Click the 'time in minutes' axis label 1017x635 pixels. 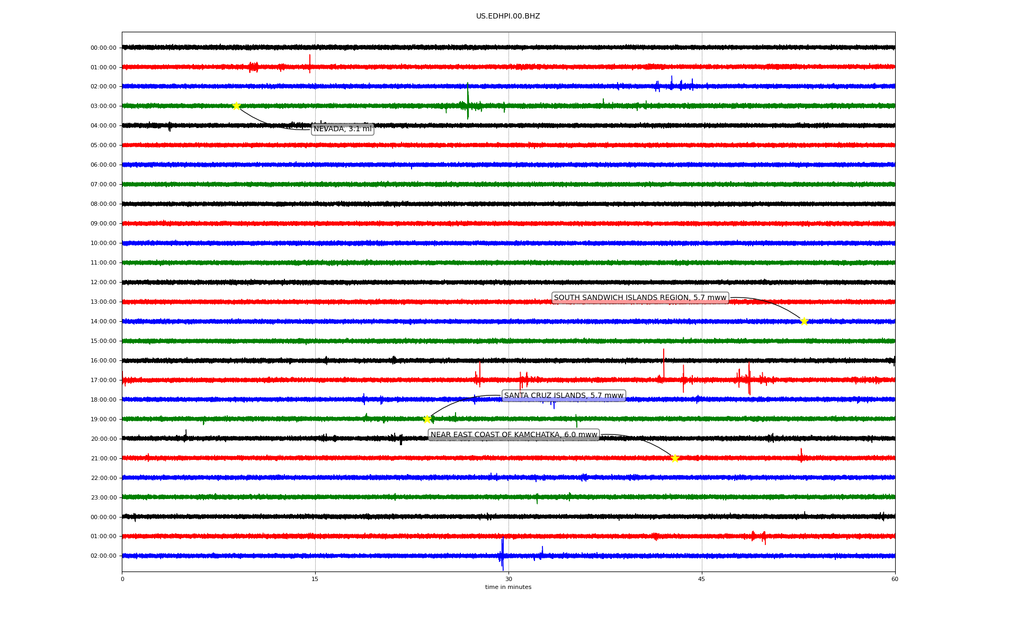click(x=508, y=587)
